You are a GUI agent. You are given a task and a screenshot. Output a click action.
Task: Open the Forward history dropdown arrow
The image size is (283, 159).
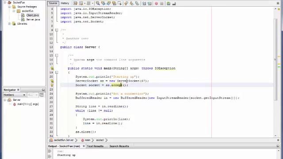point(92,3)
